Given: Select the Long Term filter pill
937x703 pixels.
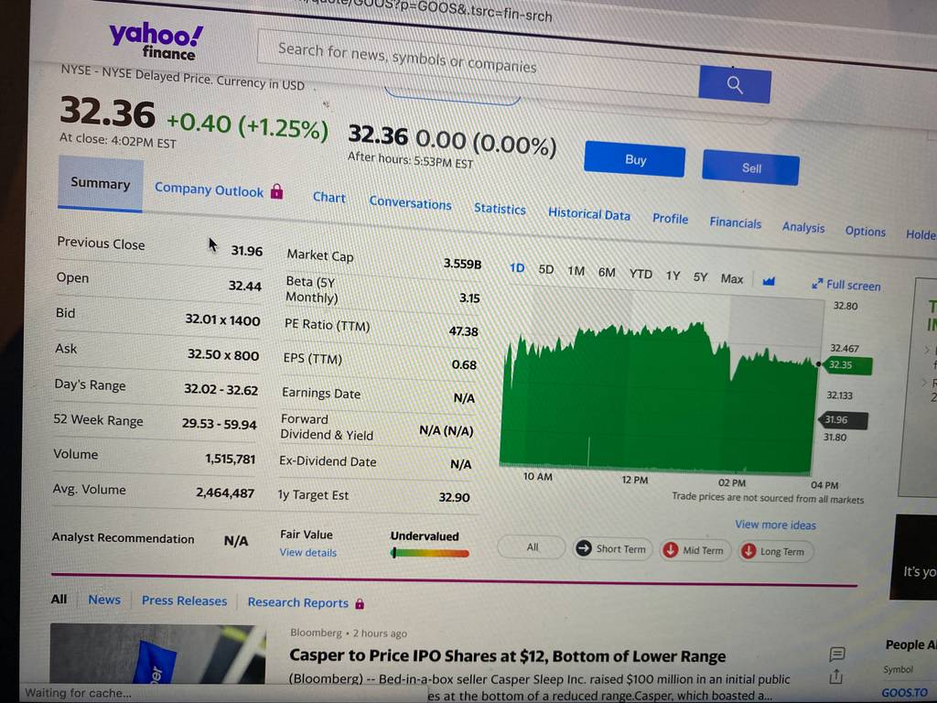Looking at the screenshot, I should click(774, 551).
